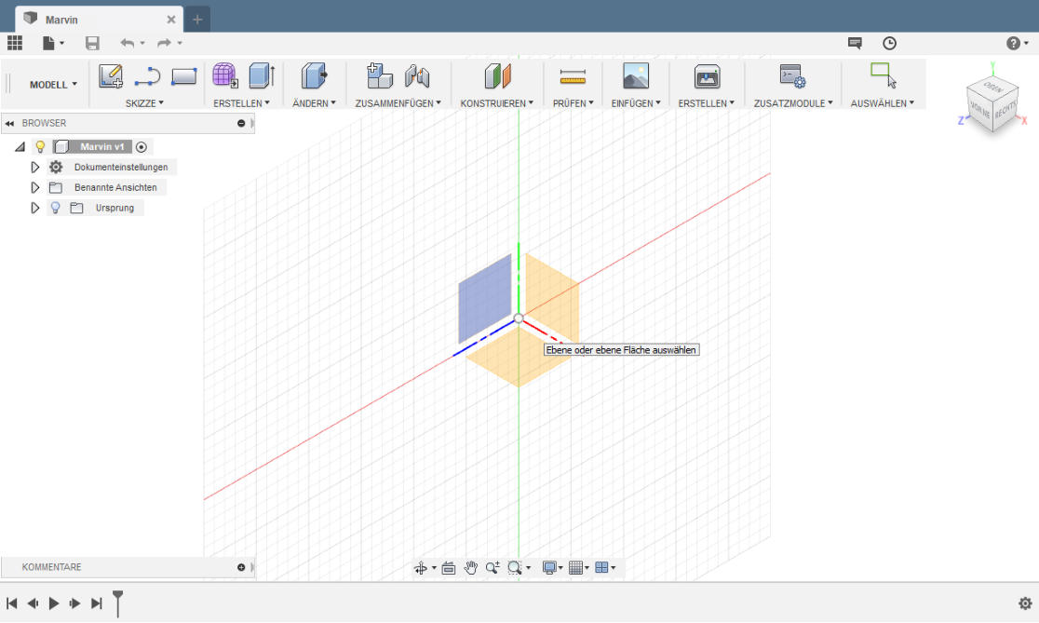Open the Viewports layout icon
The image size is (1039, 623).
(x=601, y=568)
